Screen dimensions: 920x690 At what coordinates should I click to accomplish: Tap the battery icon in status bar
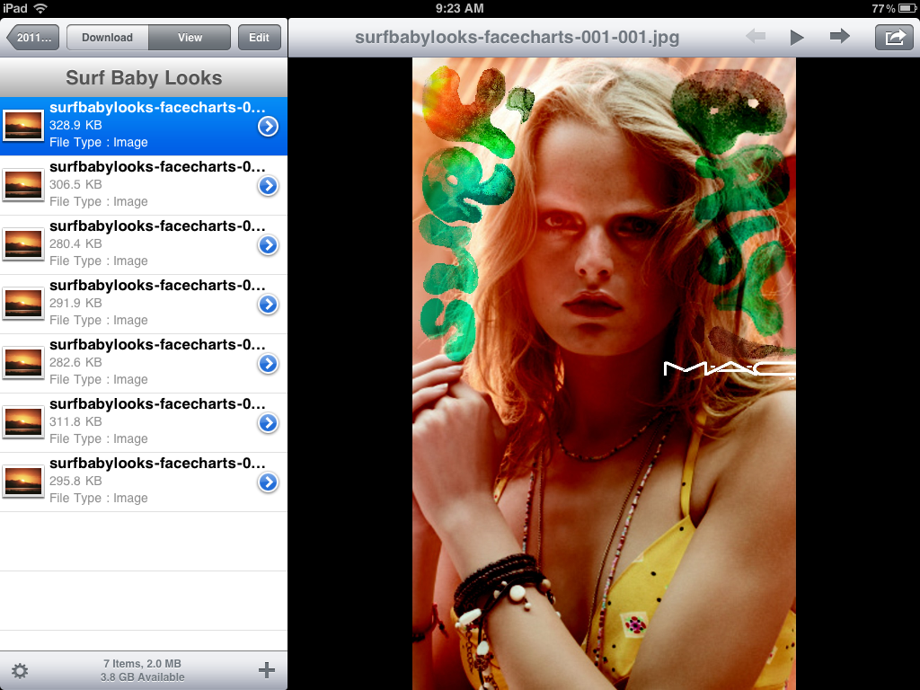click(907, 8)
